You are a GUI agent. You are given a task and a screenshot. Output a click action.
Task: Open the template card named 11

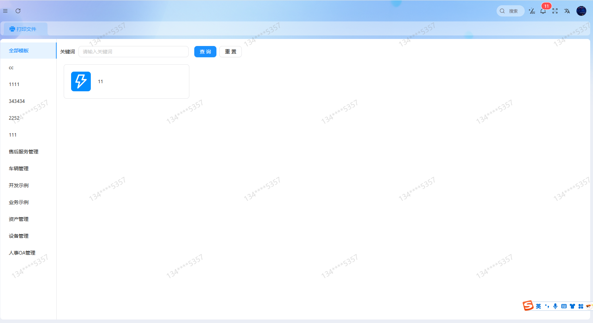point(126,81)
